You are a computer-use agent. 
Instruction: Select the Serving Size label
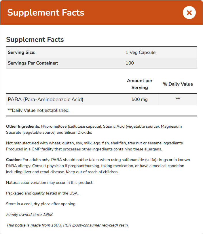[22, 52]
